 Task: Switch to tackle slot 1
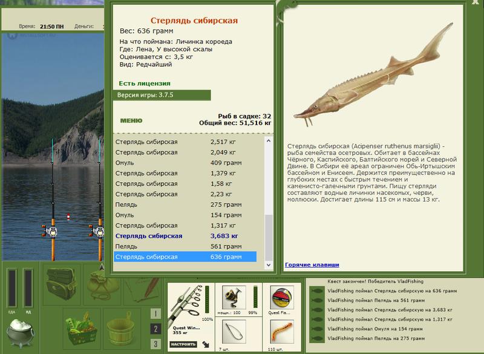155,314
